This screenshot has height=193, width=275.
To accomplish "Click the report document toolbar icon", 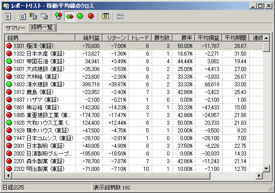I will coord(8,16).
